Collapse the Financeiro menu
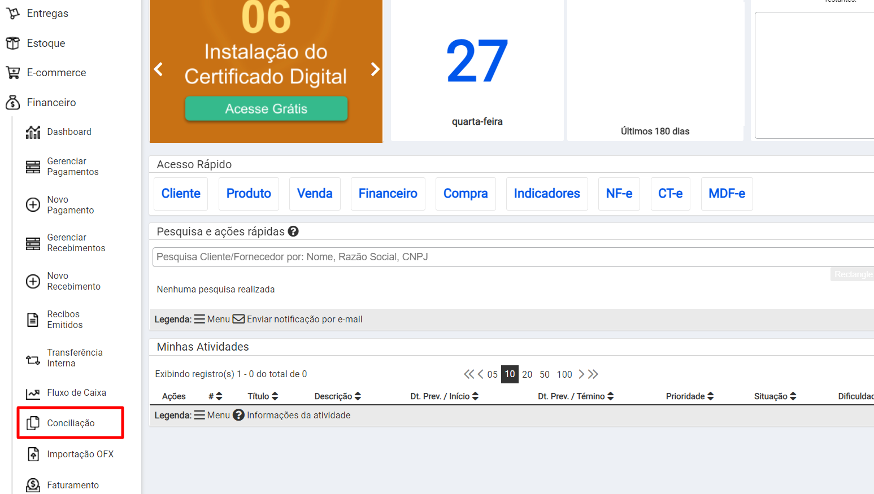The image size is (874, 494). point(51,102)
